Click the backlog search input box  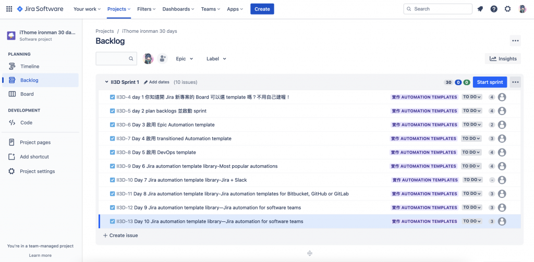(x=116, y=58)
